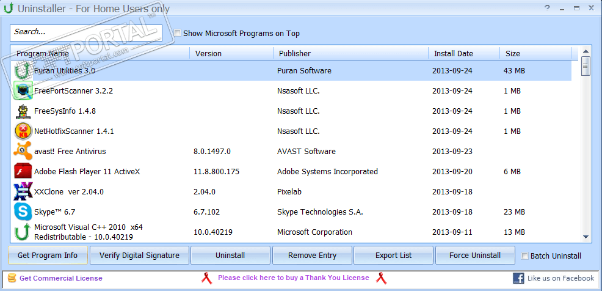
Task: Click AVAST Software publisher cell
Action: [306, 151]
